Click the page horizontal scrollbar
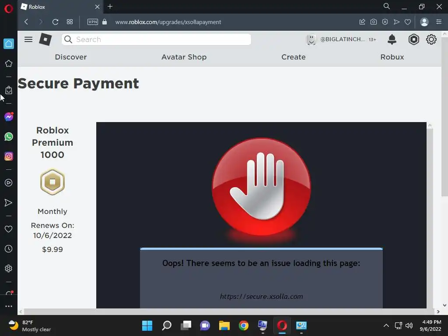Screen dimensions: 448x336 coord(229,311)
